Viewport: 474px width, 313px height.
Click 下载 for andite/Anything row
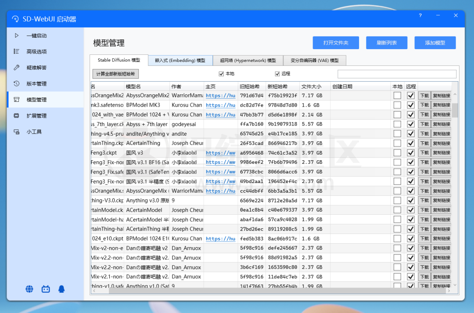pyautogui.click(x=424, y=133)
